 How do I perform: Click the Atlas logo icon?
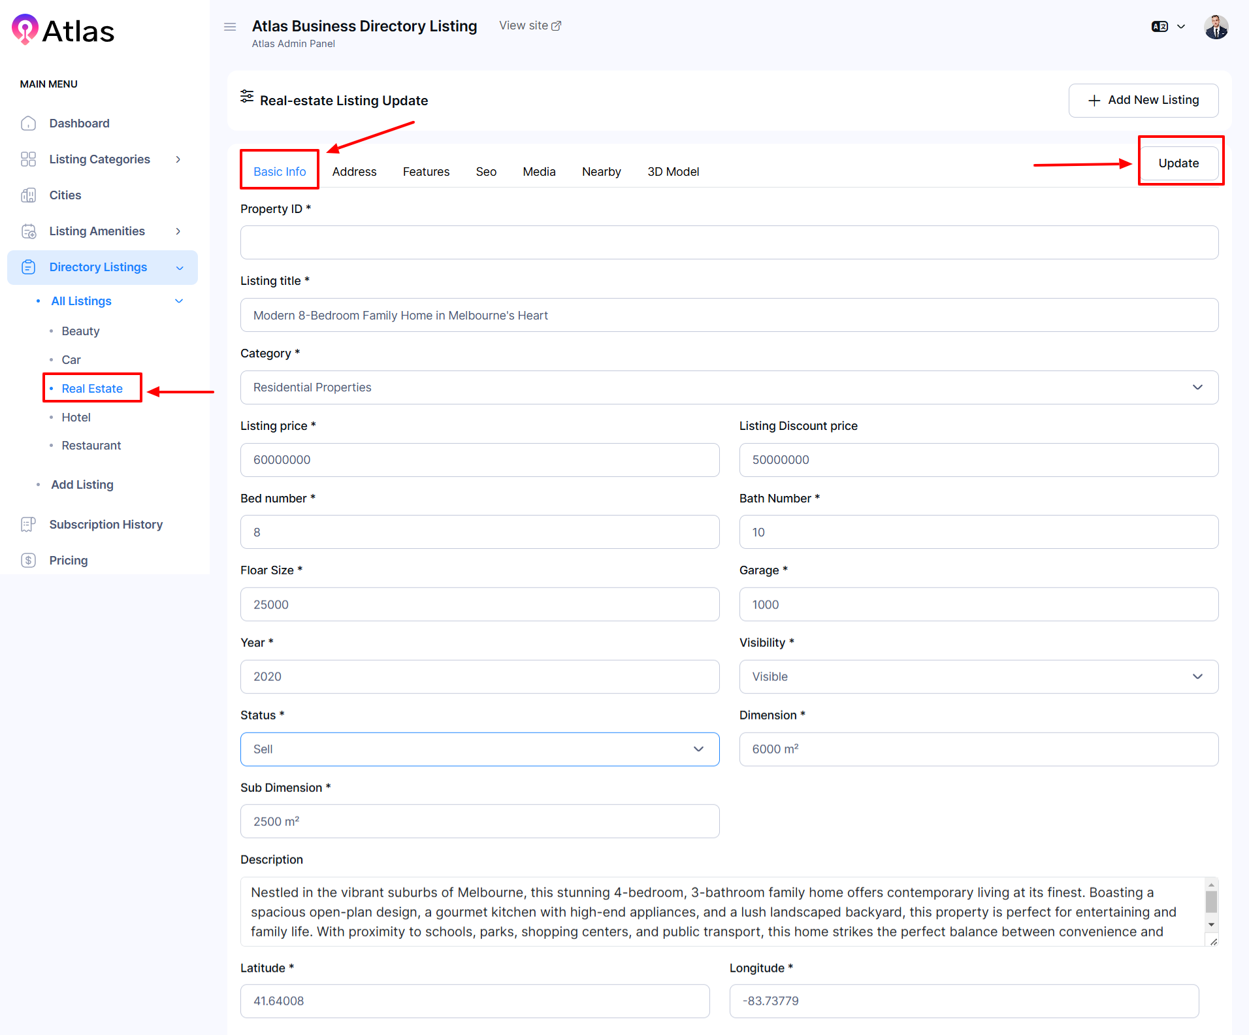(25, 29)
